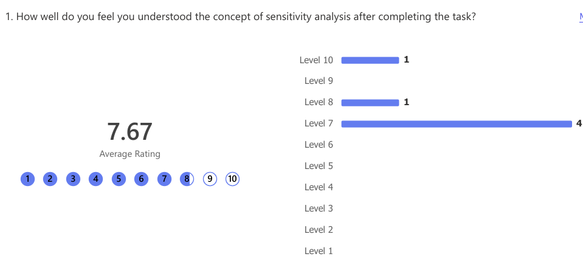Select the empty rating circle 10
This screenshot has height=276, width=583.
(x=232, y=179)
